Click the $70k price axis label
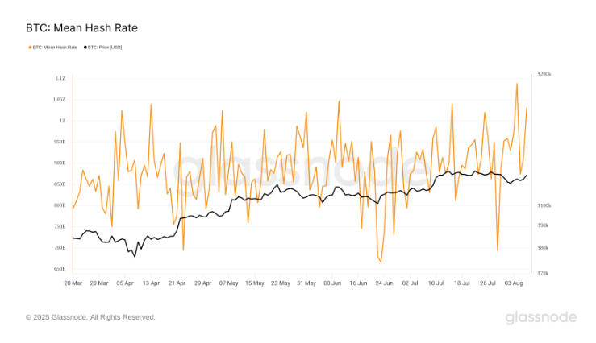The height and width of the screenshot is (343, 596). pyautogui.click(x=544, y=274)
